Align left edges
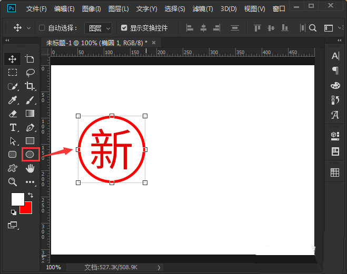Viewport: 347px width, 274px height. point(190,28)
